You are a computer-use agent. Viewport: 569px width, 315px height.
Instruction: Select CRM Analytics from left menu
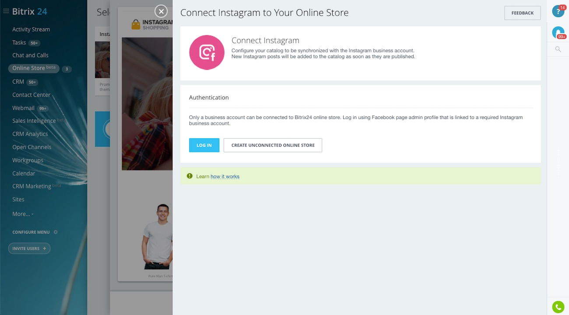click(30, 134)
